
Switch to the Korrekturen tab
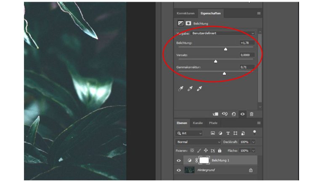click(185, 13)
